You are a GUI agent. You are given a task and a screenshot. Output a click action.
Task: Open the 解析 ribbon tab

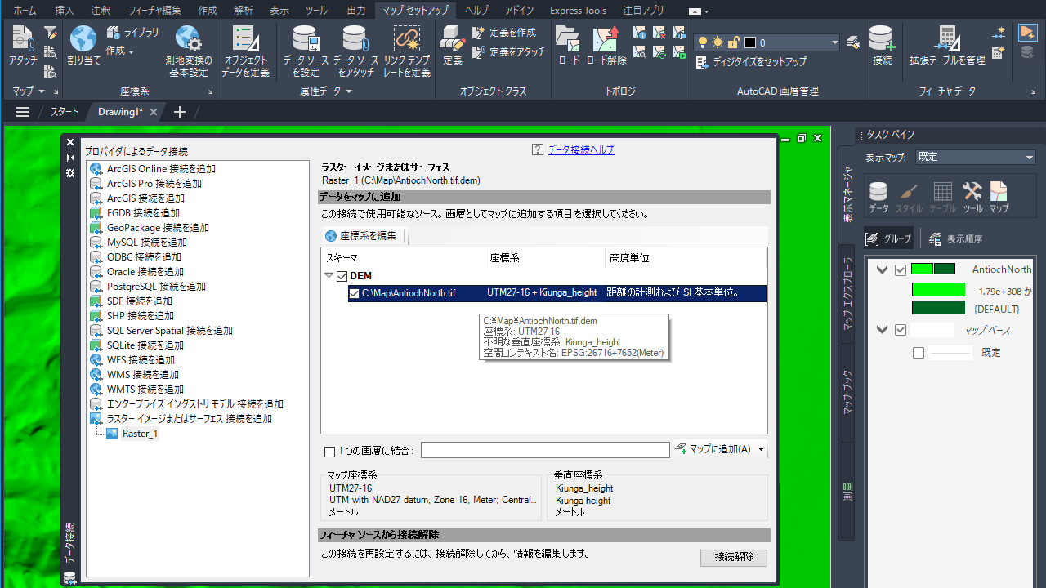tap(244, 10)
